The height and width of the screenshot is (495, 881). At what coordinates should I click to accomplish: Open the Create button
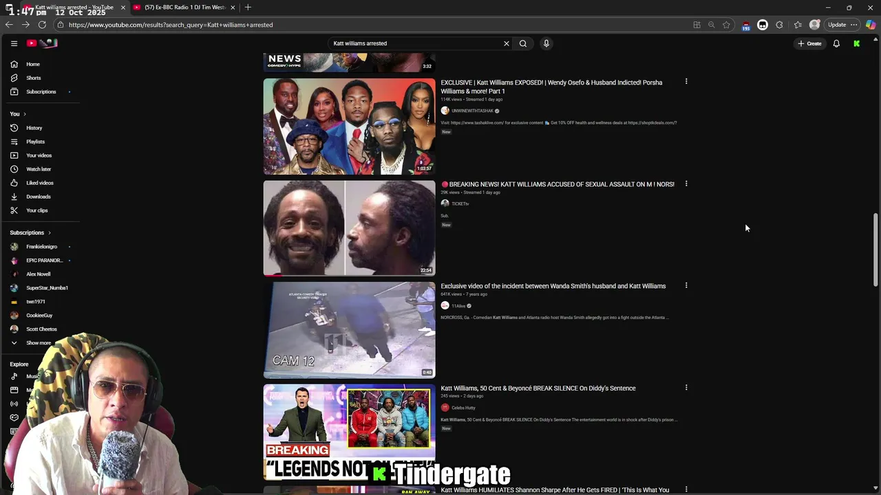tap(809, 43)
